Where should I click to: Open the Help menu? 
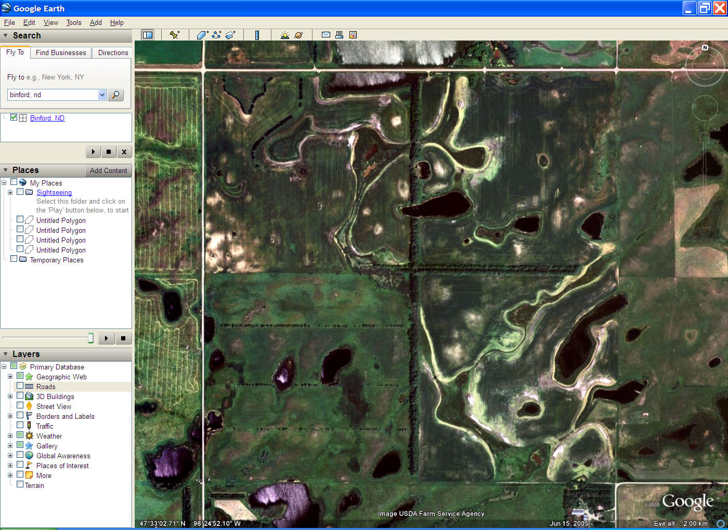[x=117, y=22]
